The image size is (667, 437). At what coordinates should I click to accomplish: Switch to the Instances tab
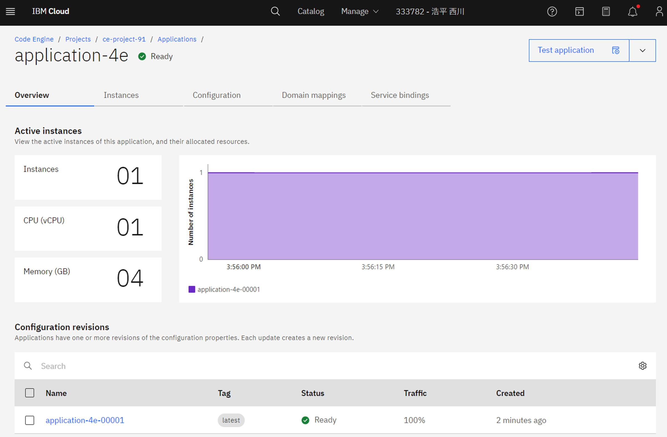pos(121,95)
